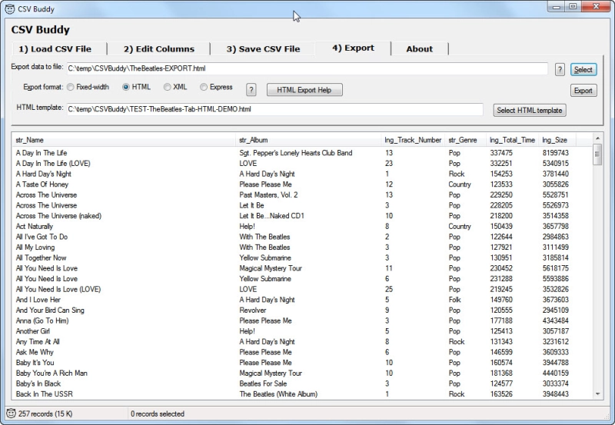This screenshot has height=425, width=615.
Task: Click the HTML template path field
Action: (x=275, y=109)
